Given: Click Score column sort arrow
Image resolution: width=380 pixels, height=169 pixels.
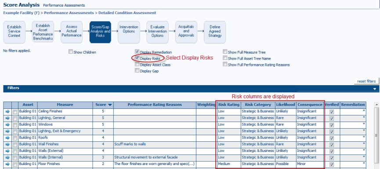Looking at the screenshot, I should pyautogui.click(x=110, y=105).
